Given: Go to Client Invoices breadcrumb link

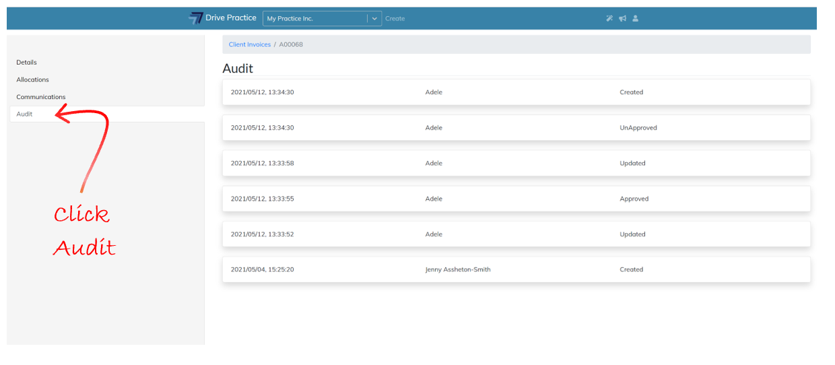Looking at the screenshot, I should point(249,44).
